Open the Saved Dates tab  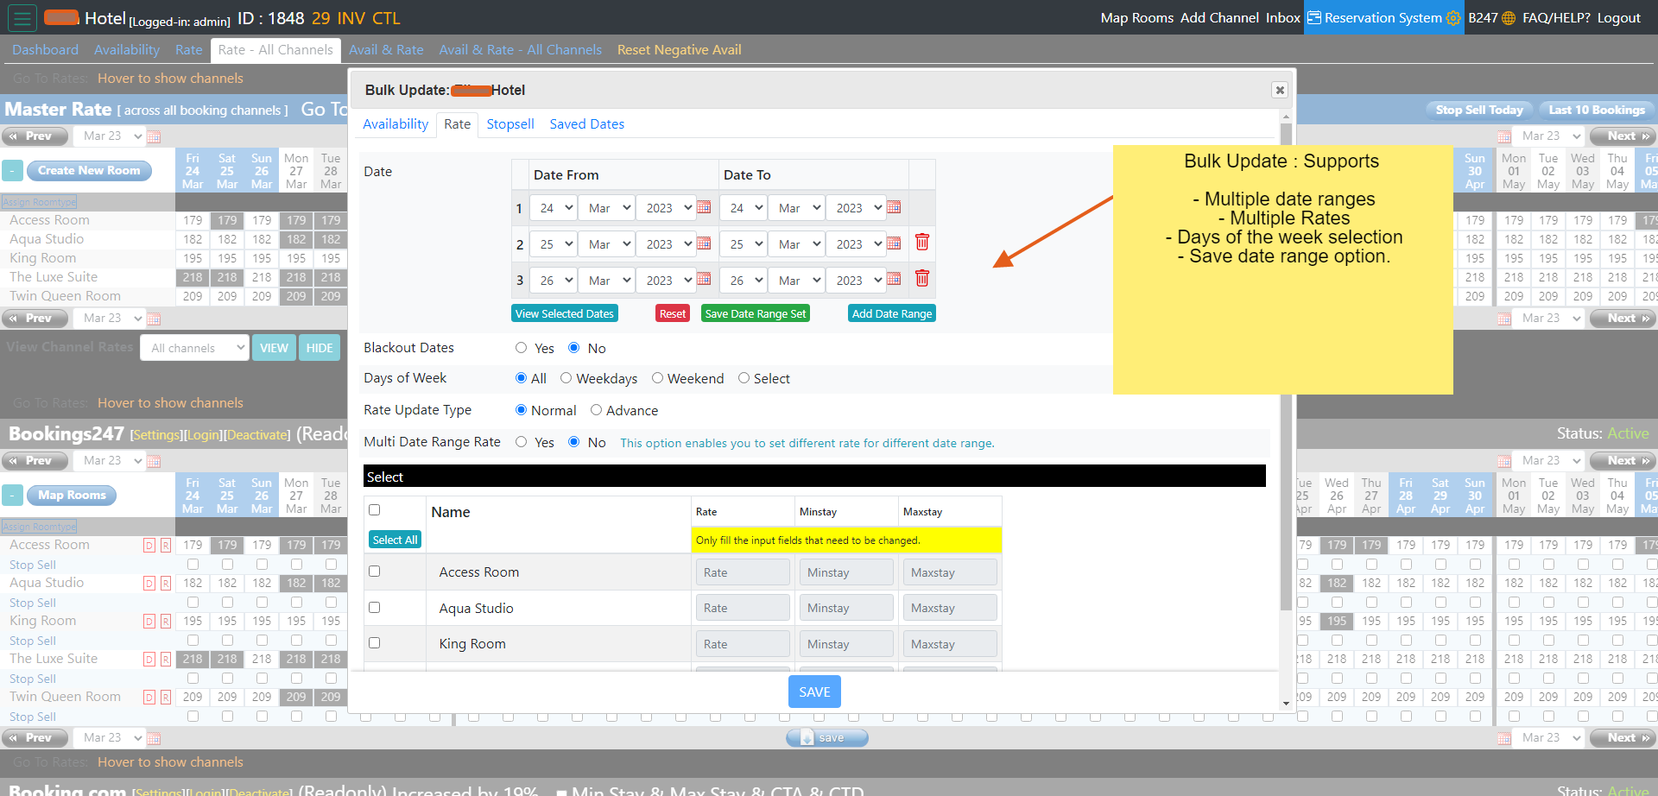(587, 124)
